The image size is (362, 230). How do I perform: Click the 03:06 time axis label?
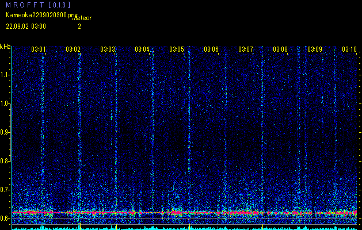point(211,49)
